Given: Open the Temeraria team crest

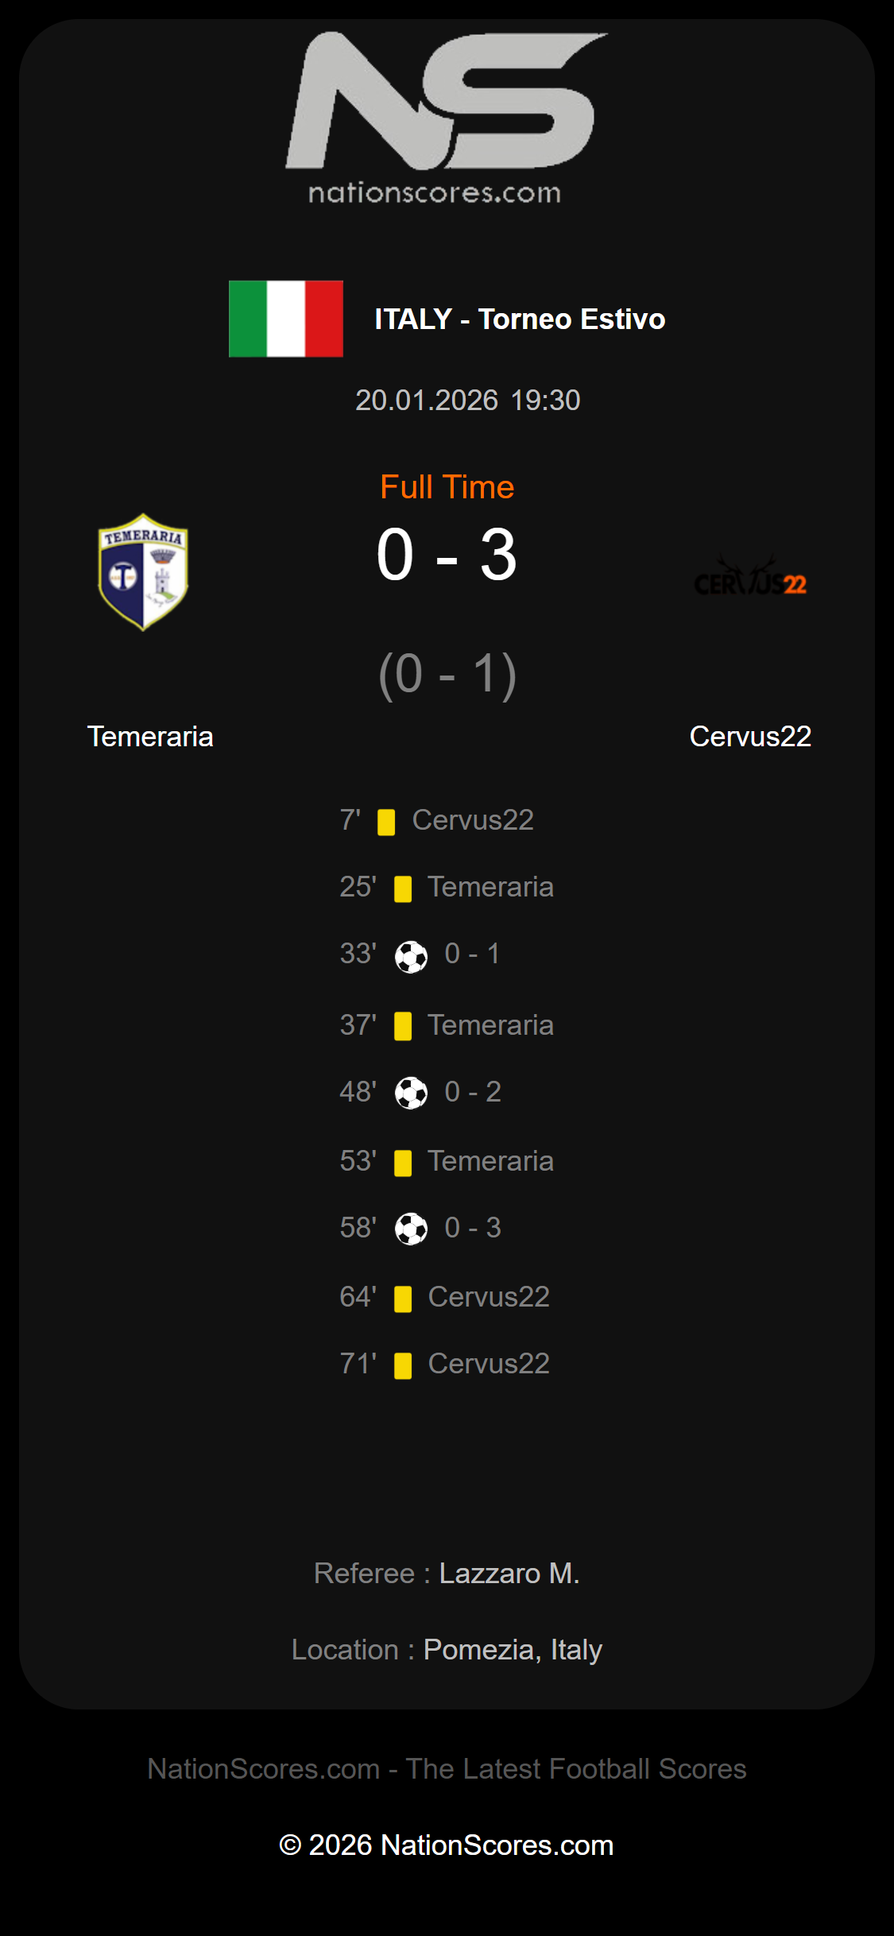Looking at the screenshot, I should pyautogui.click(x=143, y=572).
